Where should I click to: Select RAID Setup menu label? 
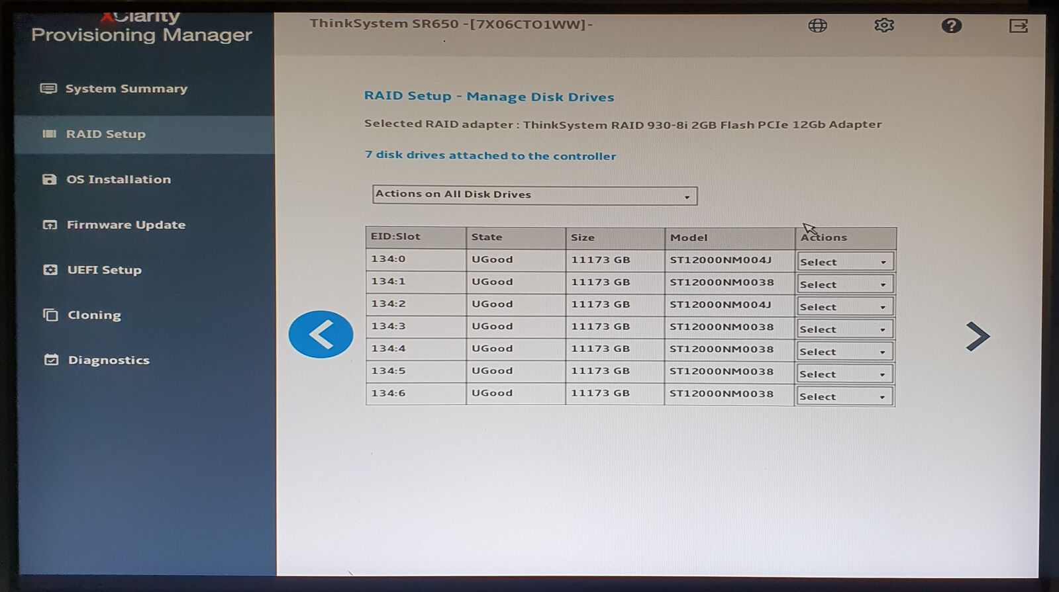pyautogui.click(x=106, y=134)
